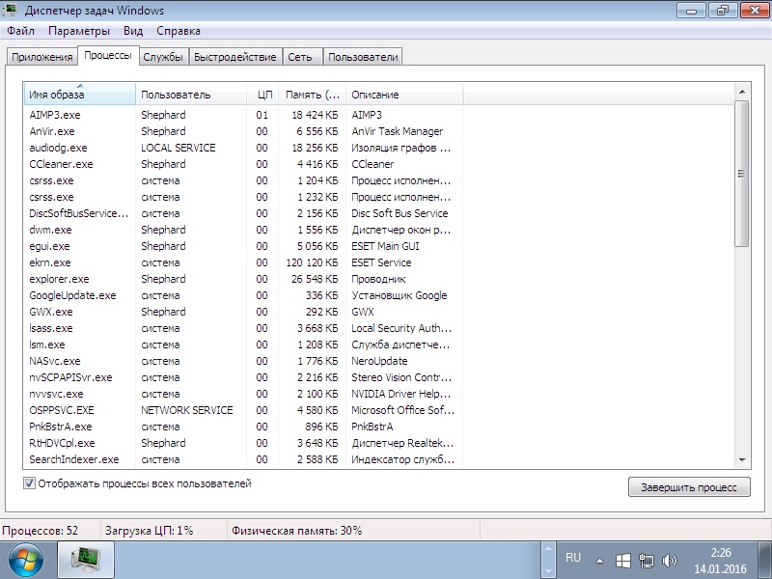Sort by Пользователь column header
Viewport: 772px width, 579px height.
190,95
